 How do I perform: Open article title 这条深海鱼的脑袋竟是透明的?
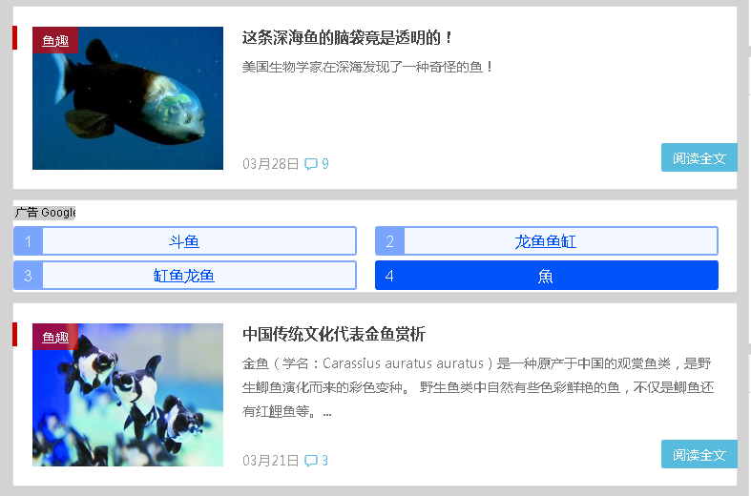coord(347,37)
